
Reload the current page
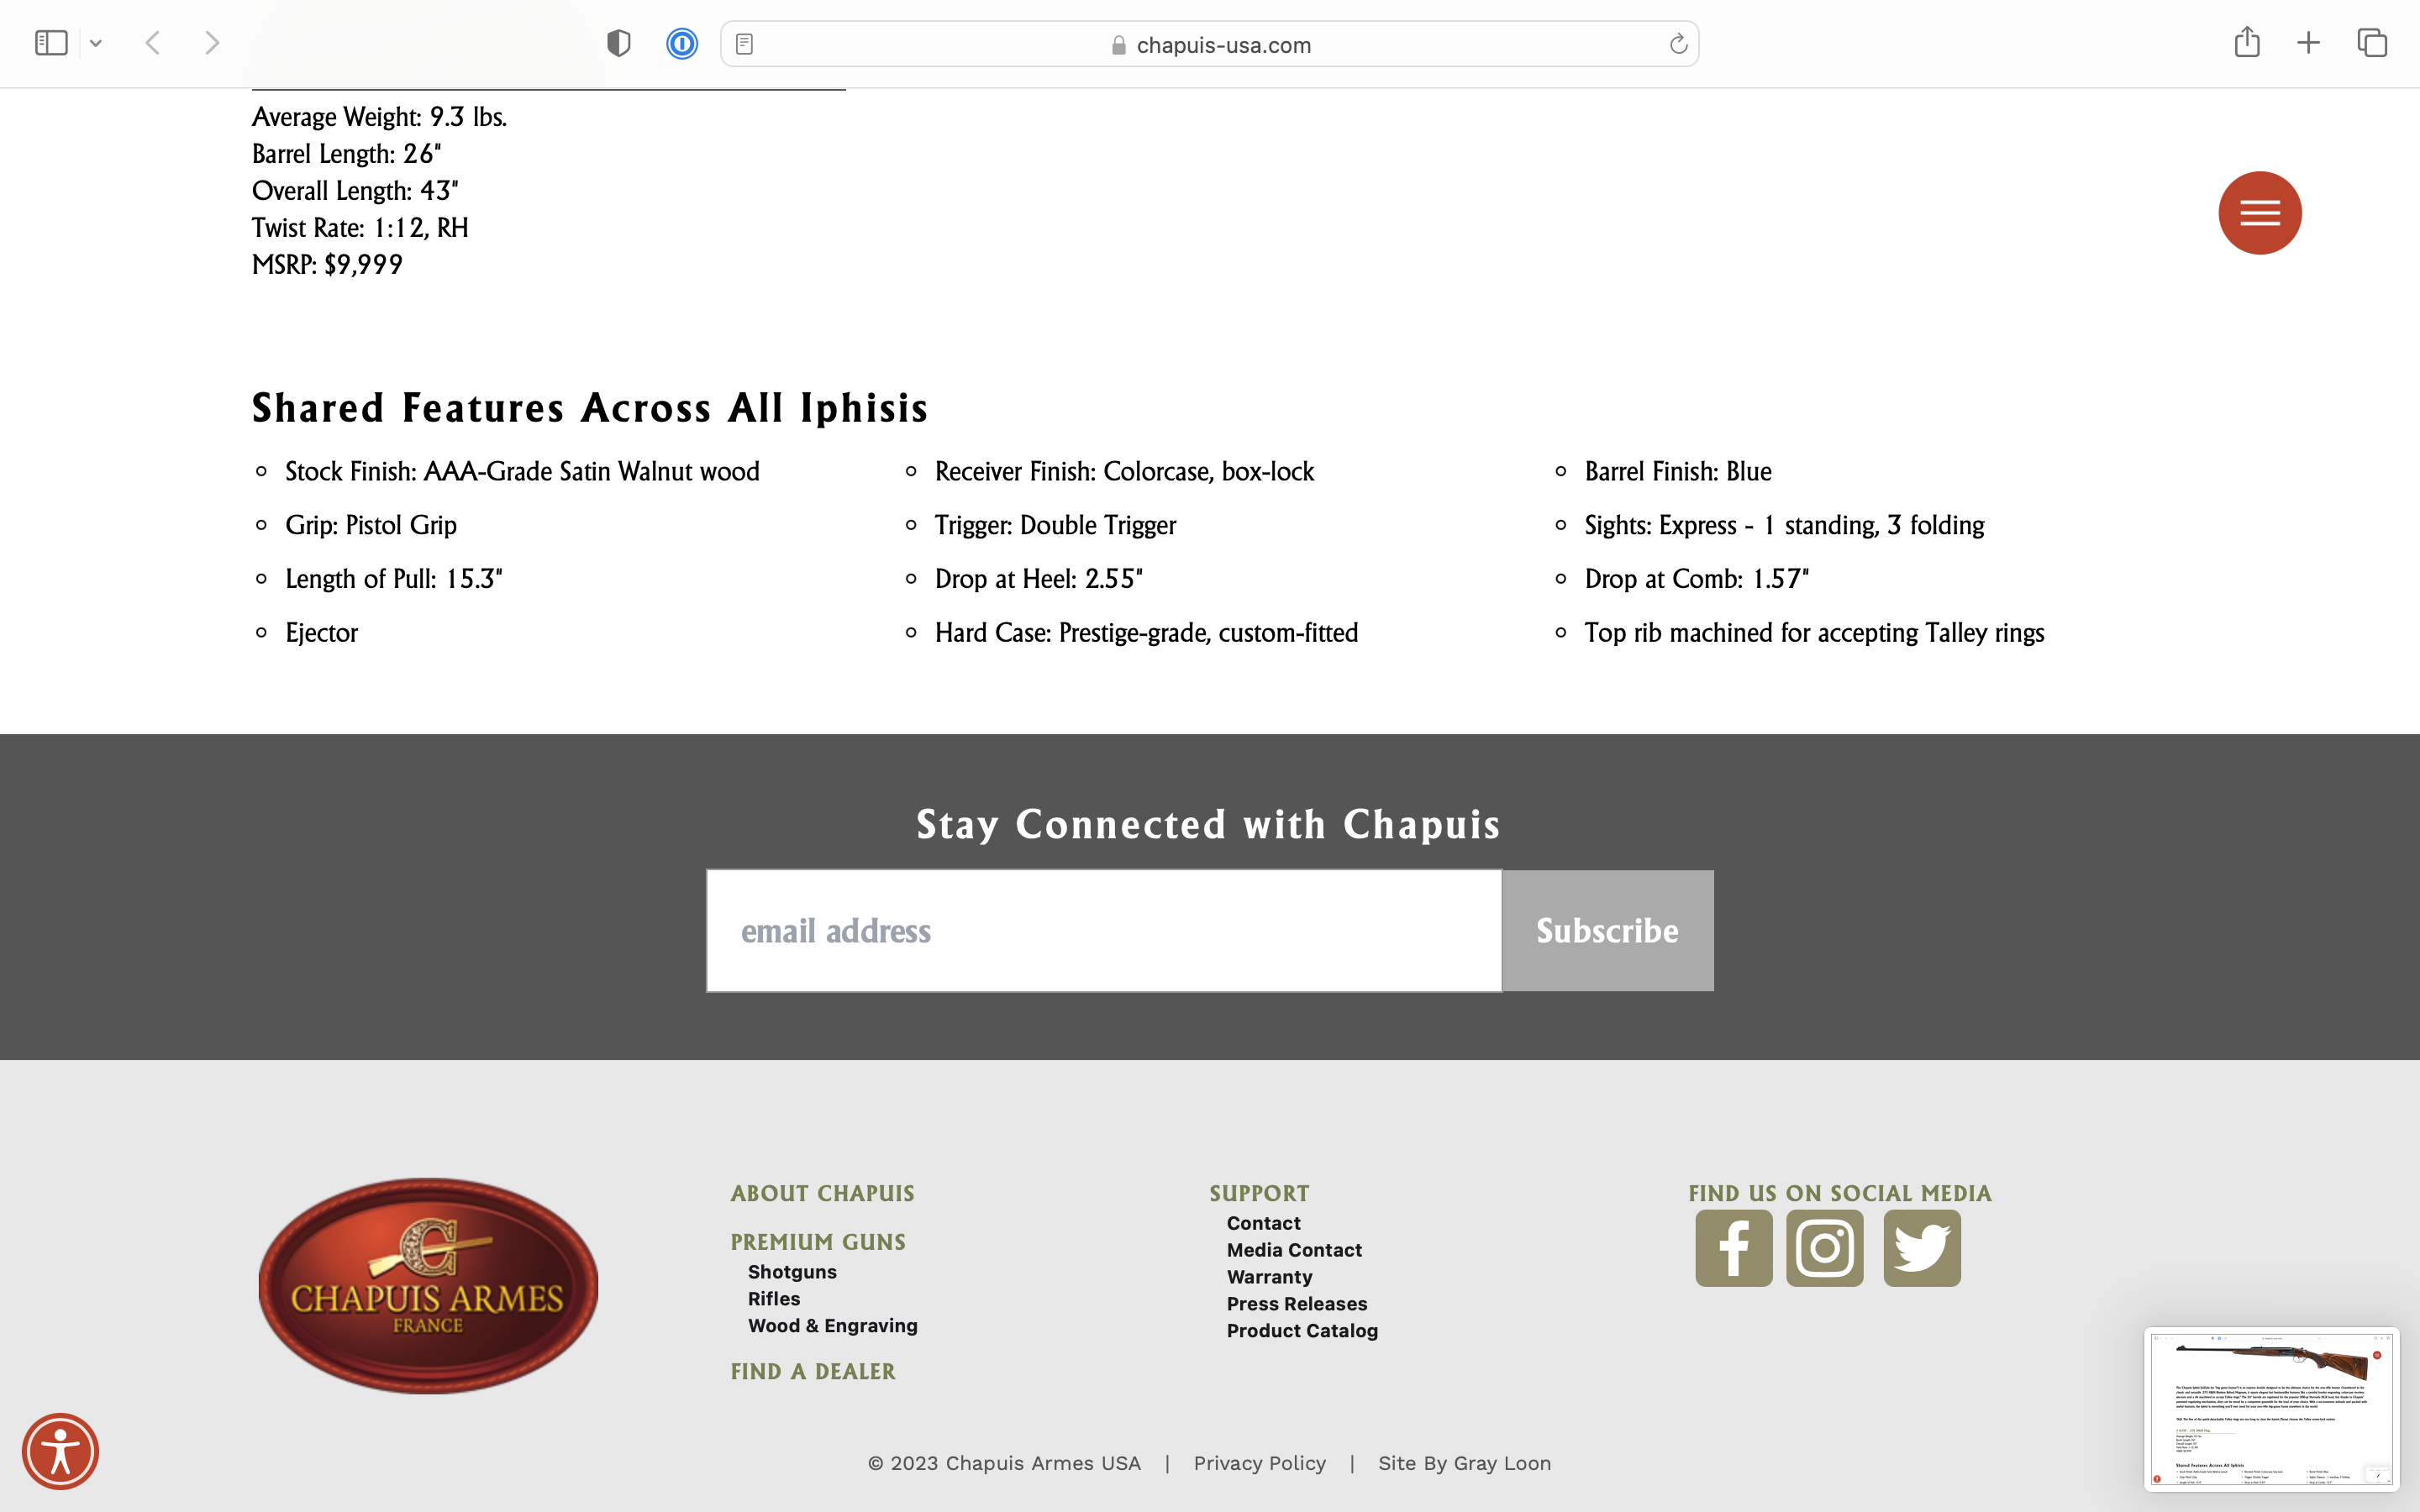coord(1678,44)
